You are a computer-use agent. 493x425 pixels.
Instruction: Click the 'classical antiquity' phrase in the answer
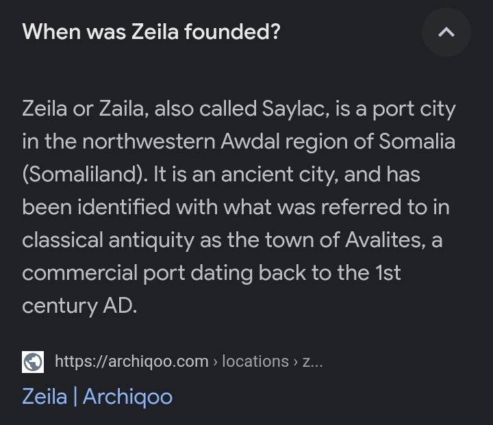coord(108,240)
